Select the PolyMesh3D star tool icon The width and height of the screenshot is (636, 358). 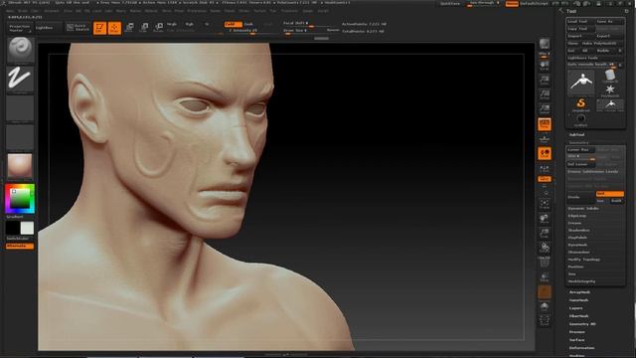click(x=610, y=90)
